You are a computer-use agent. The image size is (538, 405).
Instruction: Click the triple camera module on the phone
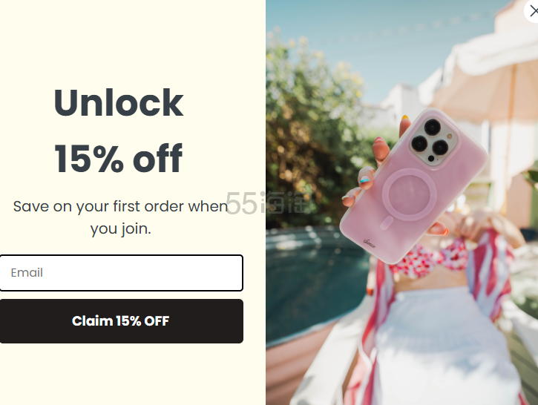433,141
